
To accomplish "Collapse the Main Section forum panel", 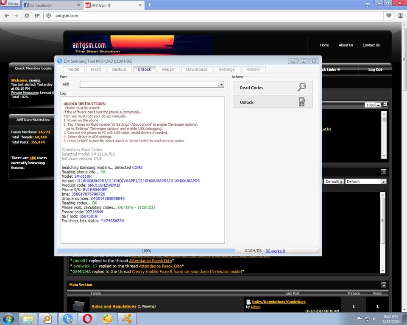I will point(383,285).
